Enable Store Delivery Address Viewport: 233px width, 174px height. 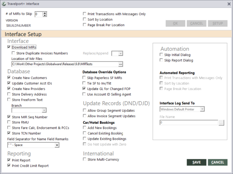pos(9,94)
